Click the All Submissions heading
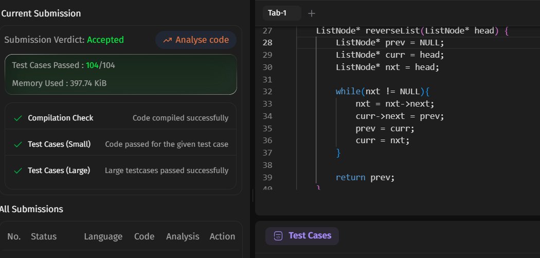Image resolution: width=540 pixels, height=258 pixels. click(x=31, y=209)
